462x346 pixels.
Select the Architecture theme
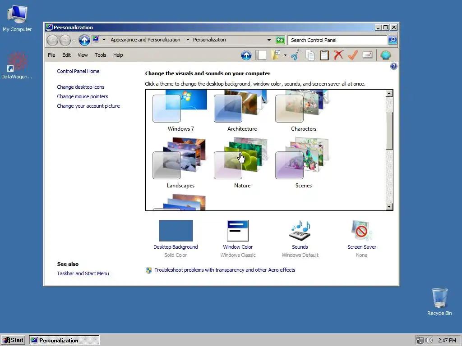tap(242, 110)
